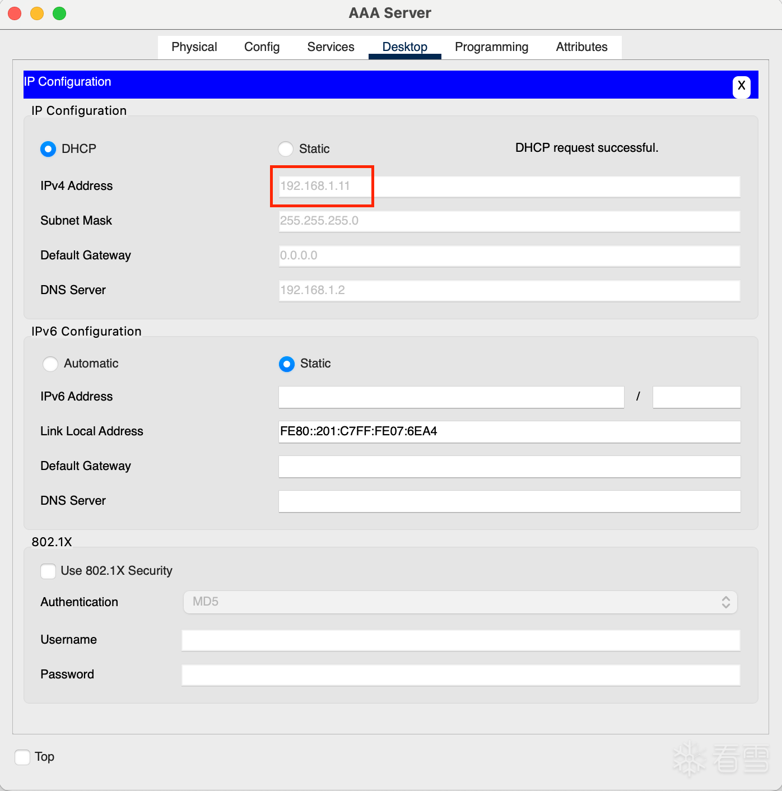
Task: Focus the IPv6 prefix length field
Action: coord(697,397)
